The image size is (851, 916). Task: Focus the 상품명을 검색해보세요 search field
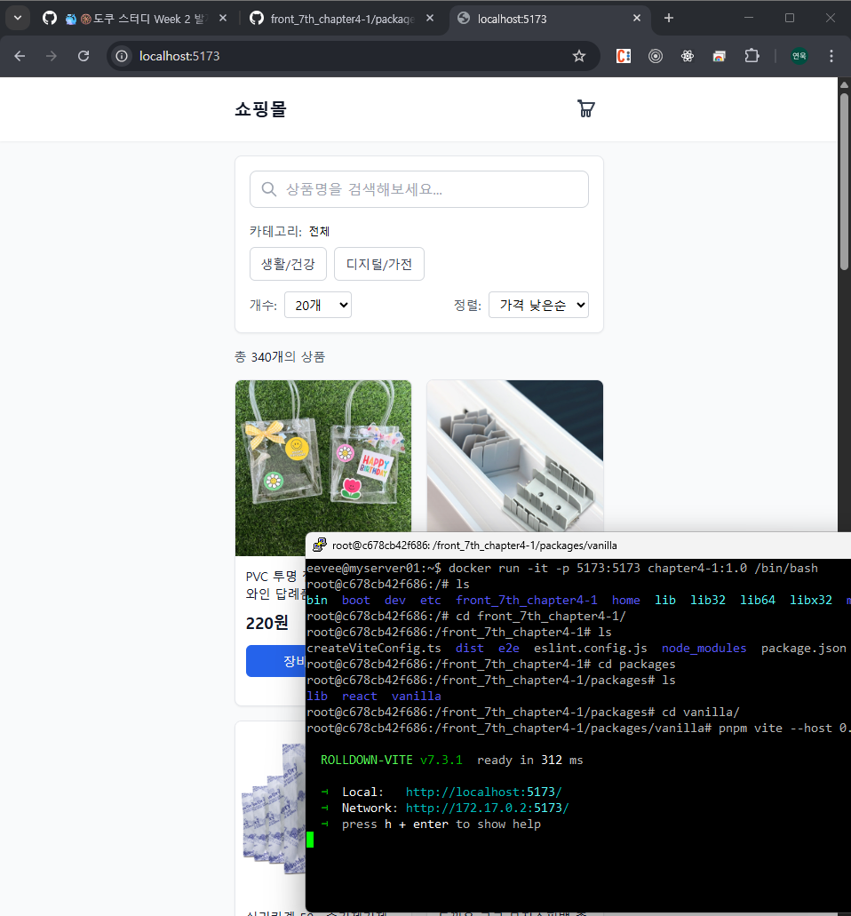point(418,189)
